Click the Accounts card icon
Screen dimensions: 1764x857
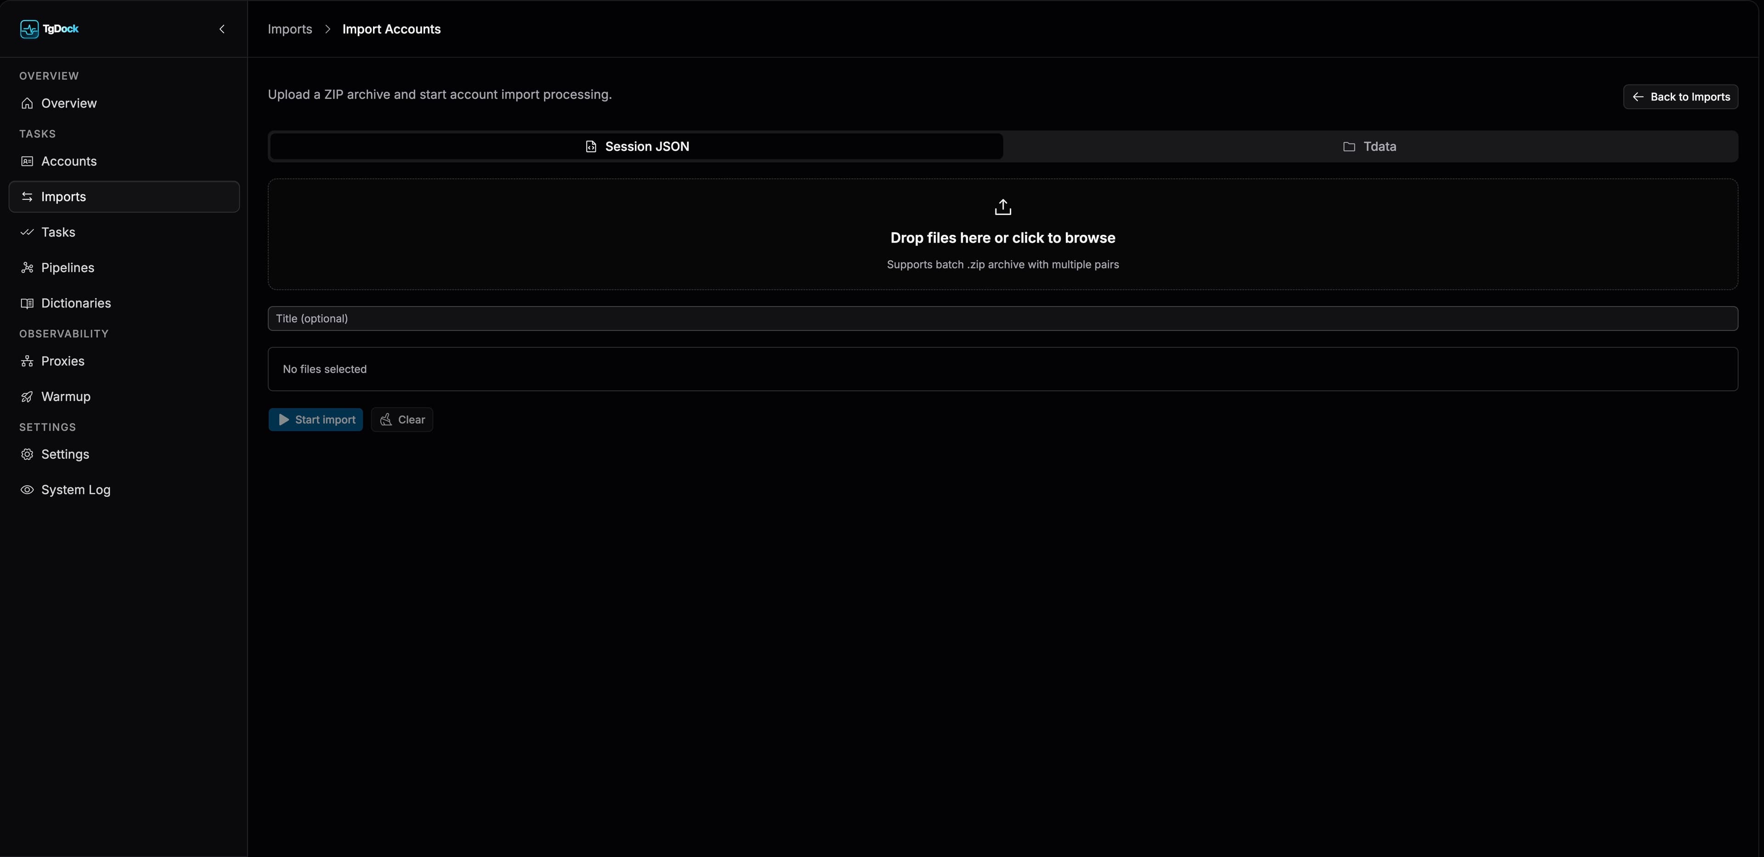pyautogui.click(x=28, y=161)
